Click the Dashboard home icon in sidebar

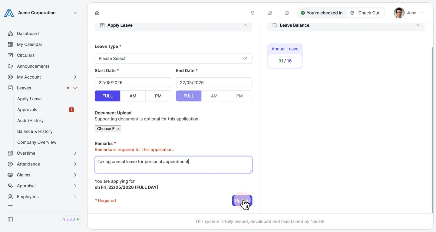coord(10,34)
